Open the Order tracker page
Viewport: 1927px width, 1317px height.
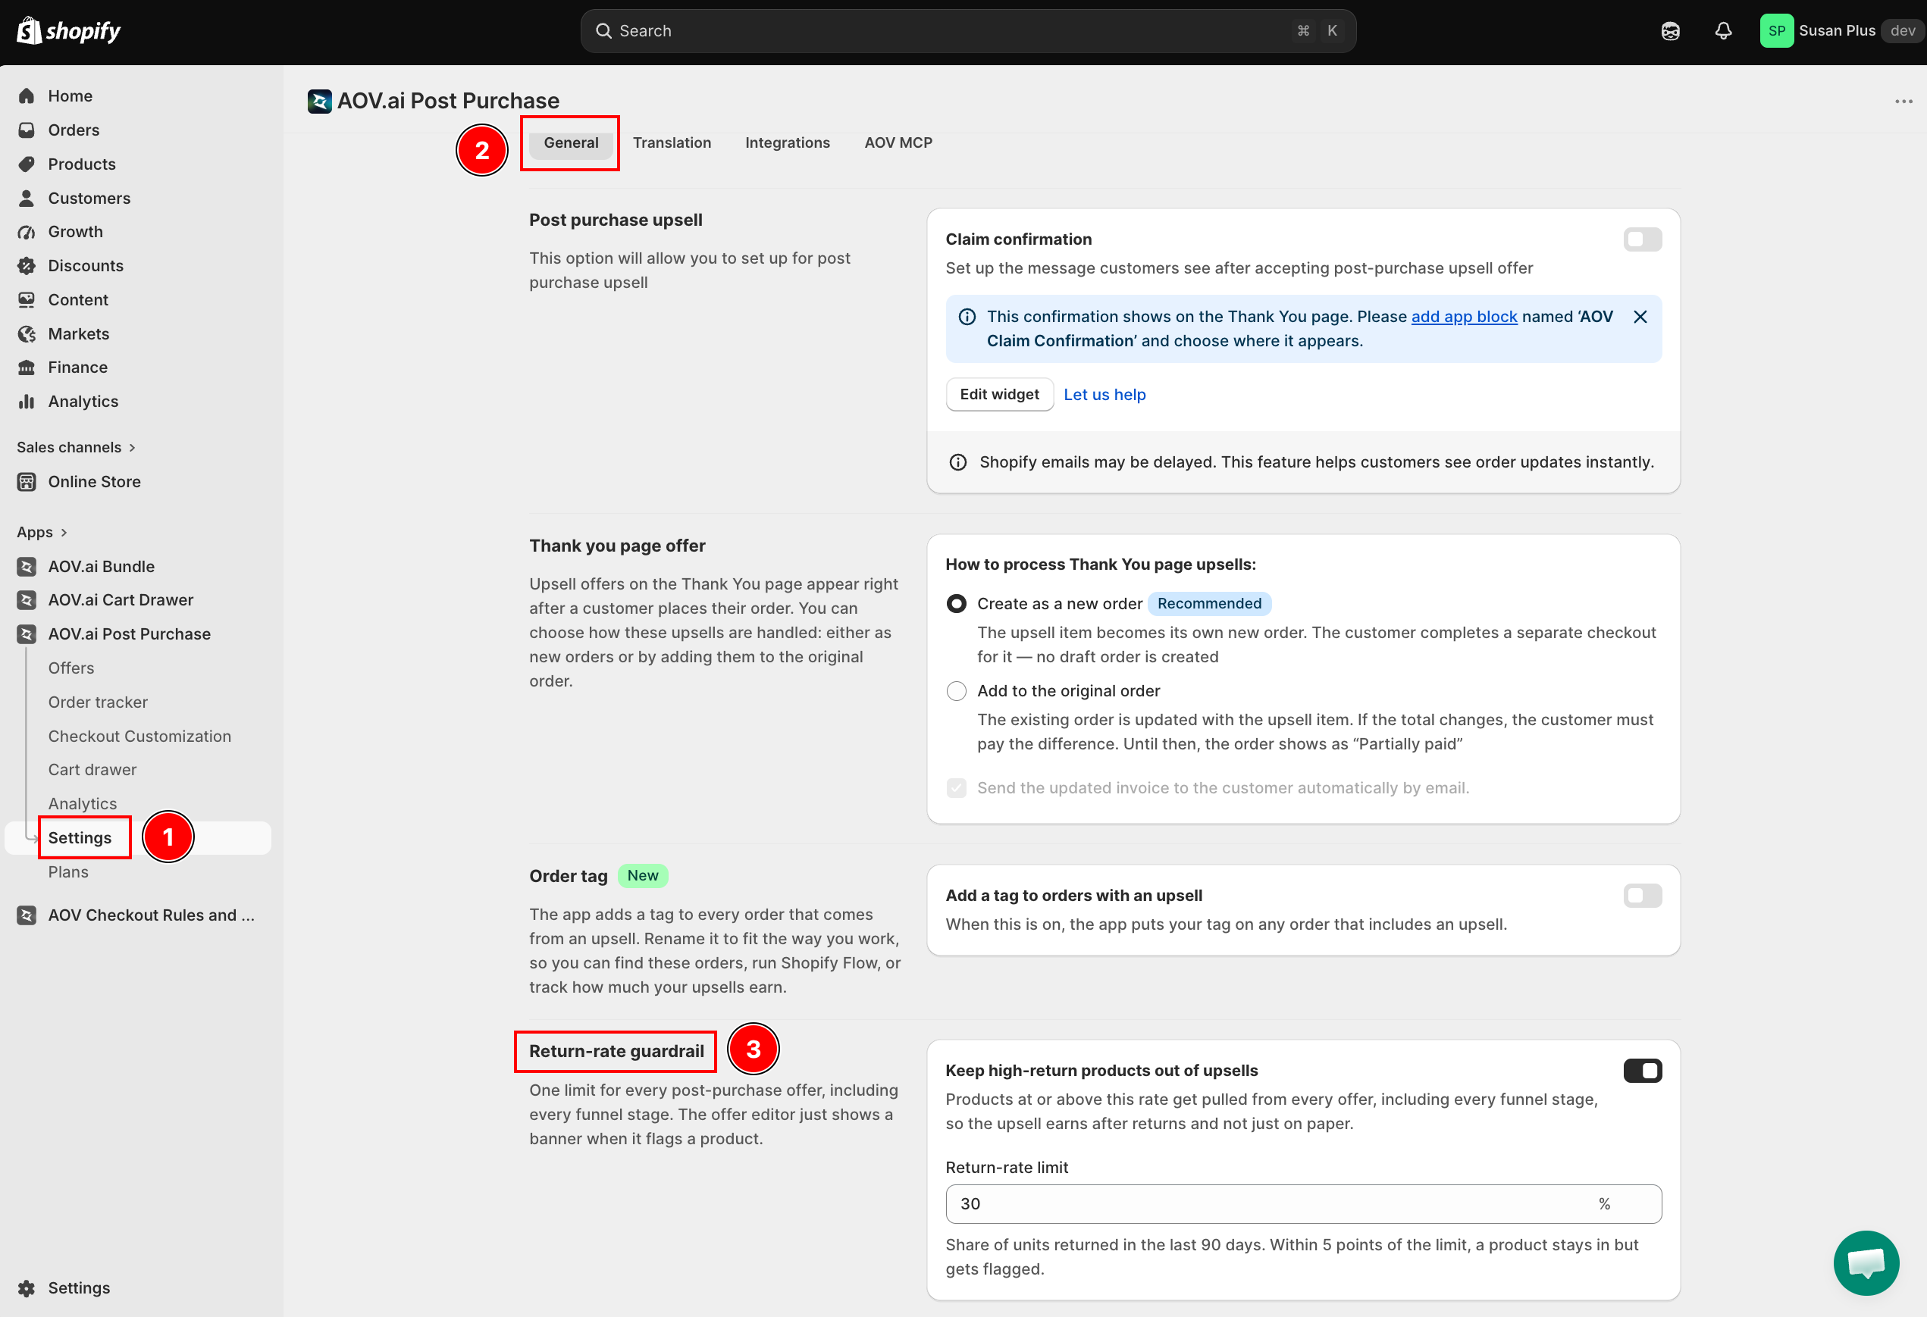click(x=98, y=702)
